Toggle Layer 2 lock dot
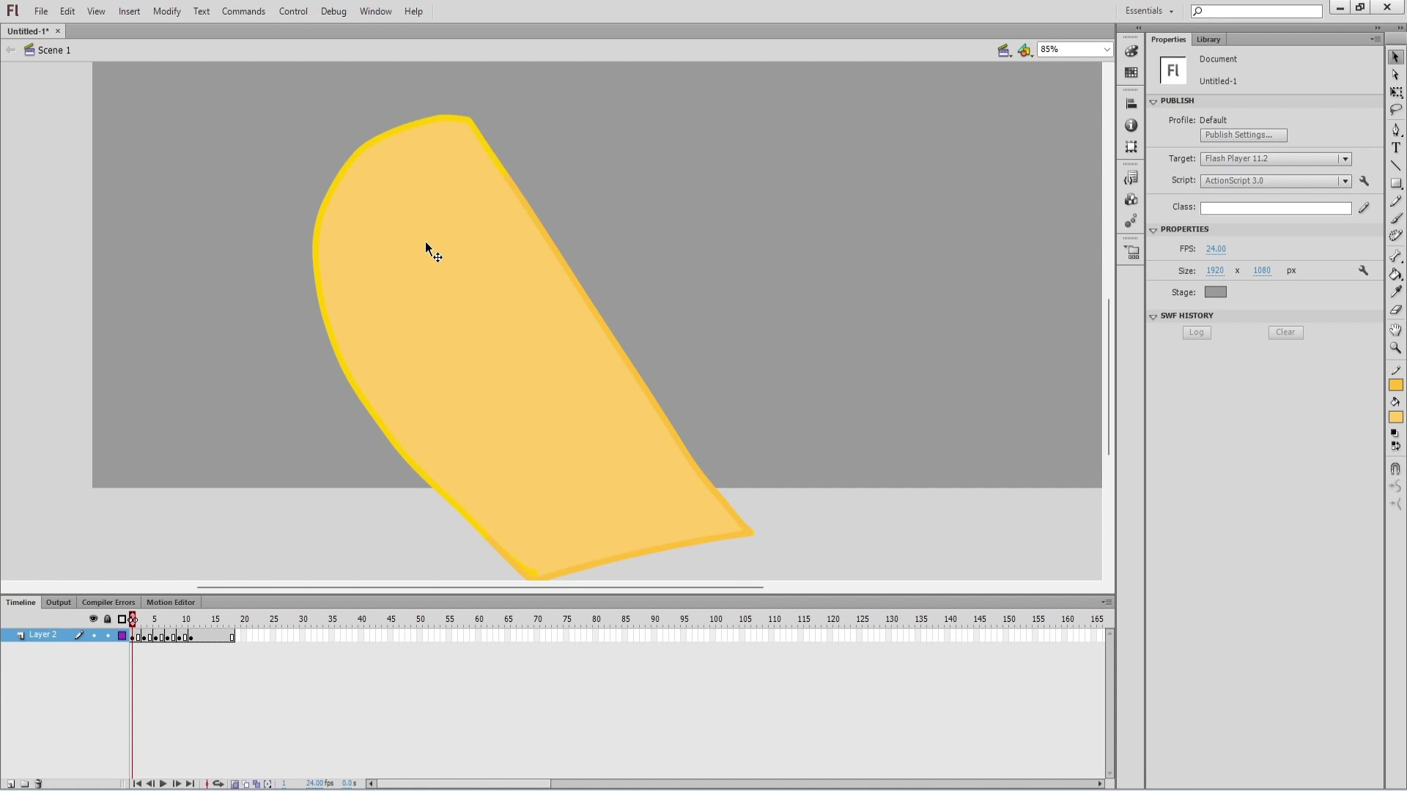The height and width of the screenshot is (791, 1407). pos(108,636)
